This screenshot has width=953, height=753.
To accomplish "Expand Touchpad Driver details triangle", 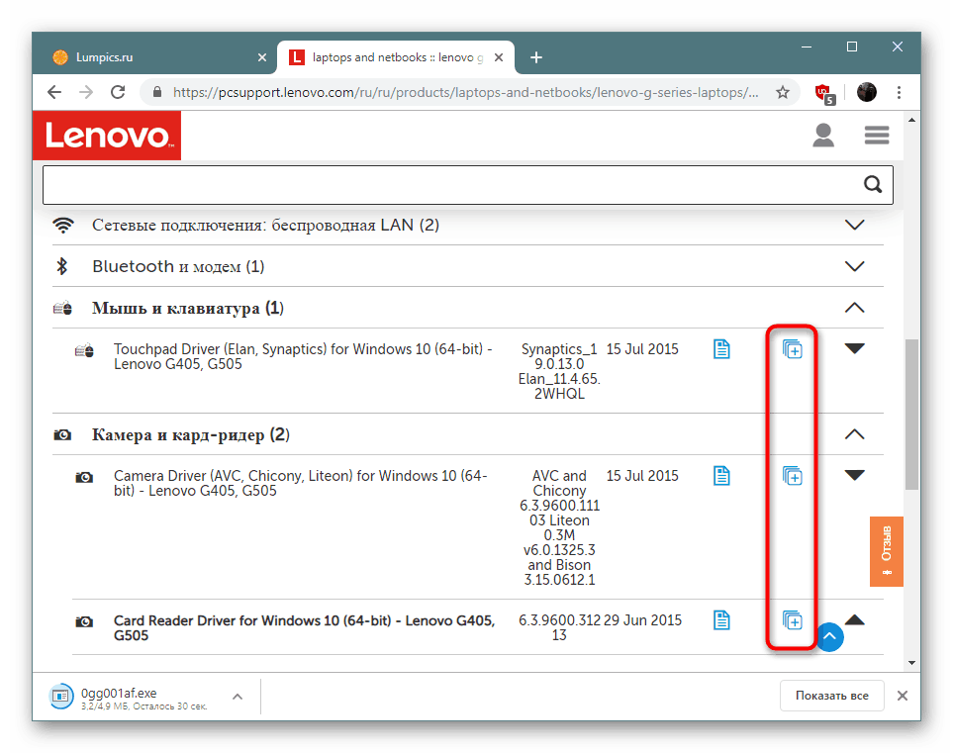I will click(x=855, y=348).
